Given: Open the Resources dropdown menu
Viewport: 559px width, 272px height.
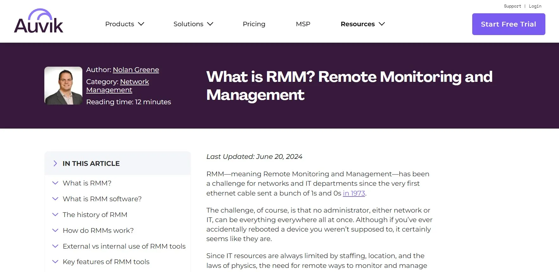Looking at the screenshot, I should pos(363,24).
